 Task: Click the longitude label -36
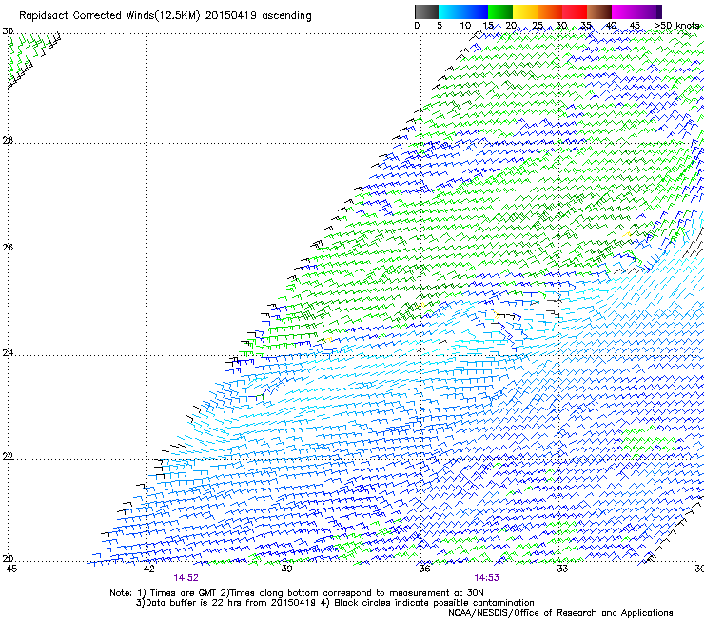[421, 569]
